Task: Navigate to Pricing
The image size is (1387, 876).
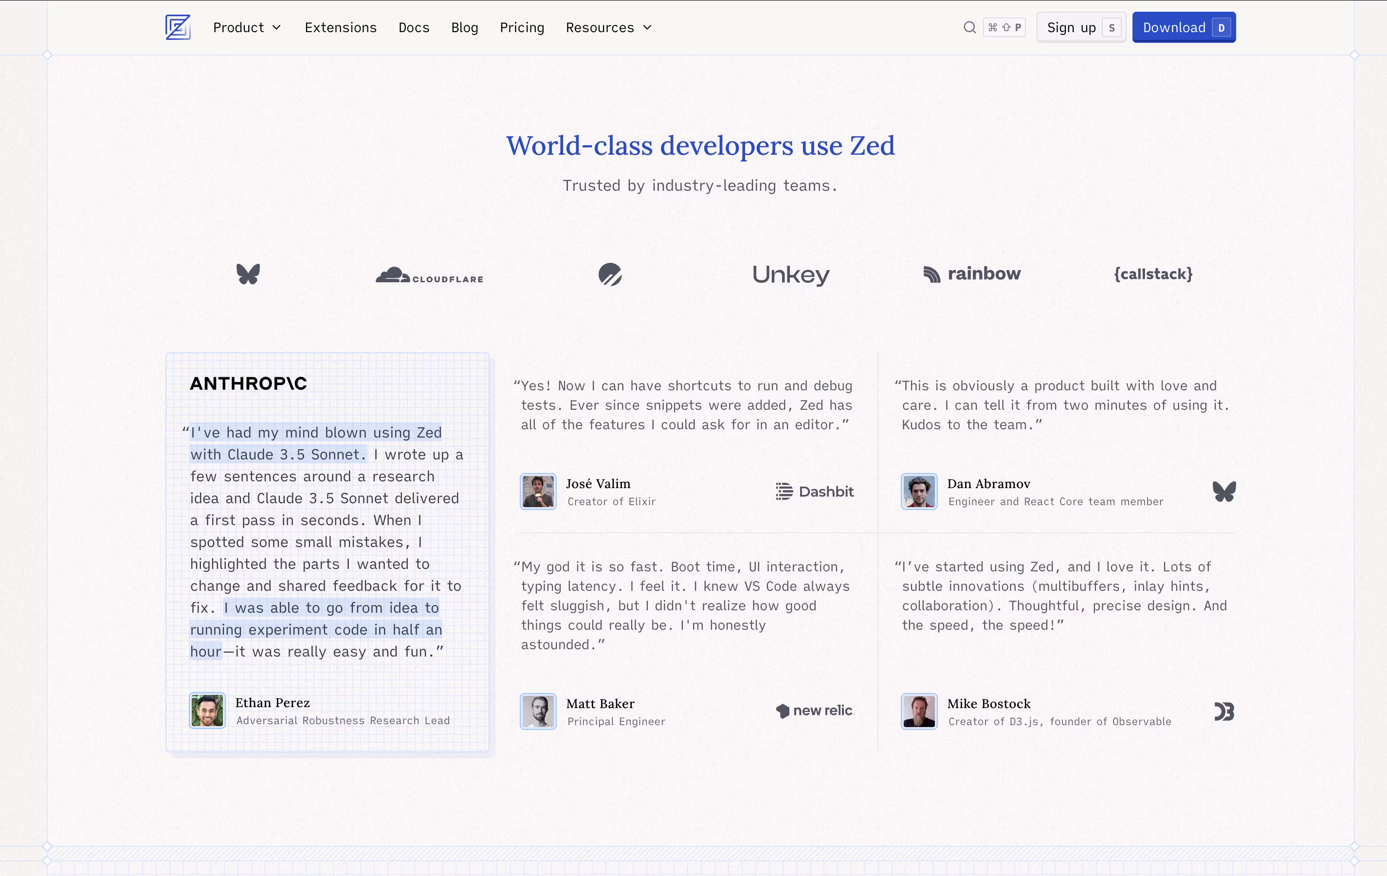Action: point(522,28)
